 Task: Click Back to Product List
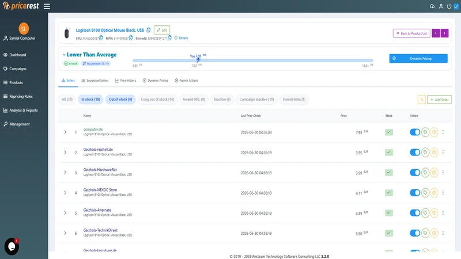click(411, 33)
